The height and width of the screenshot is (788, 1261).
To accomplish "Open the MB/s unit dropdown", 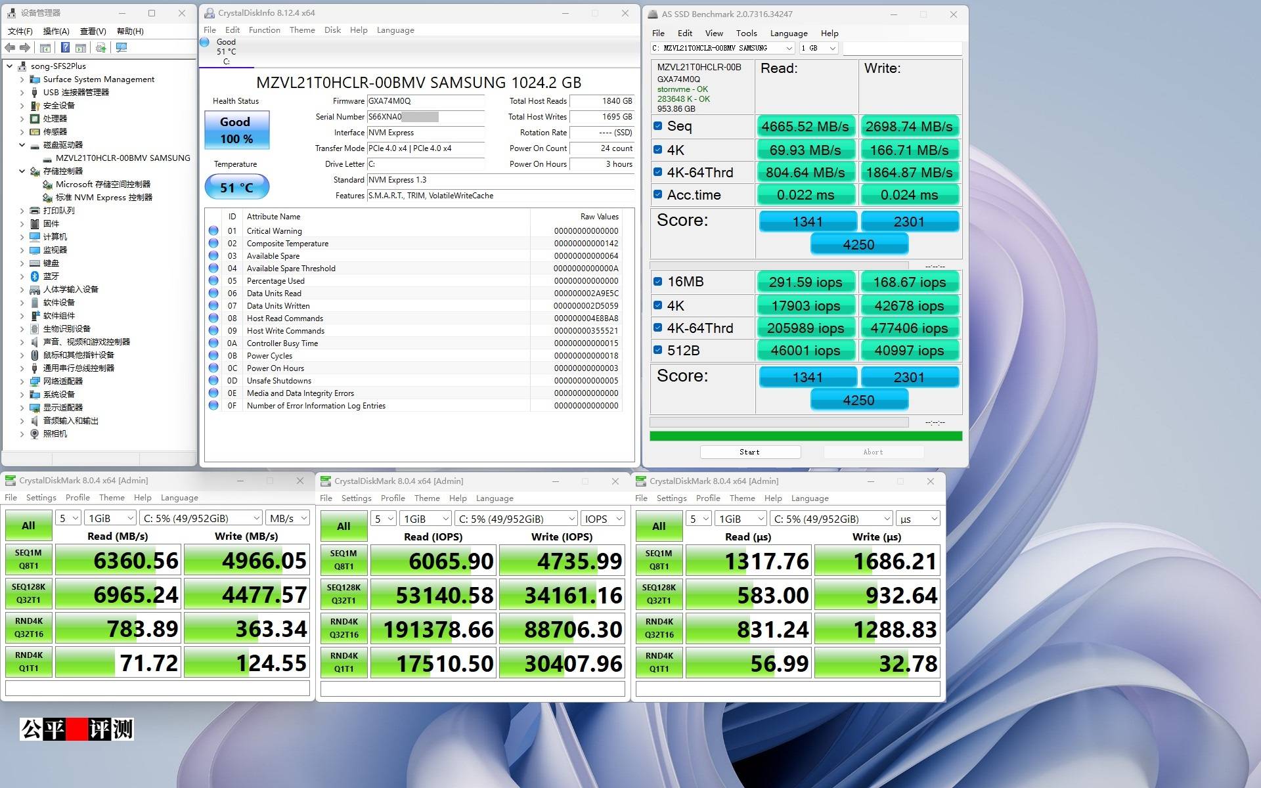I will pyautogui.click(x=288, y=518).
